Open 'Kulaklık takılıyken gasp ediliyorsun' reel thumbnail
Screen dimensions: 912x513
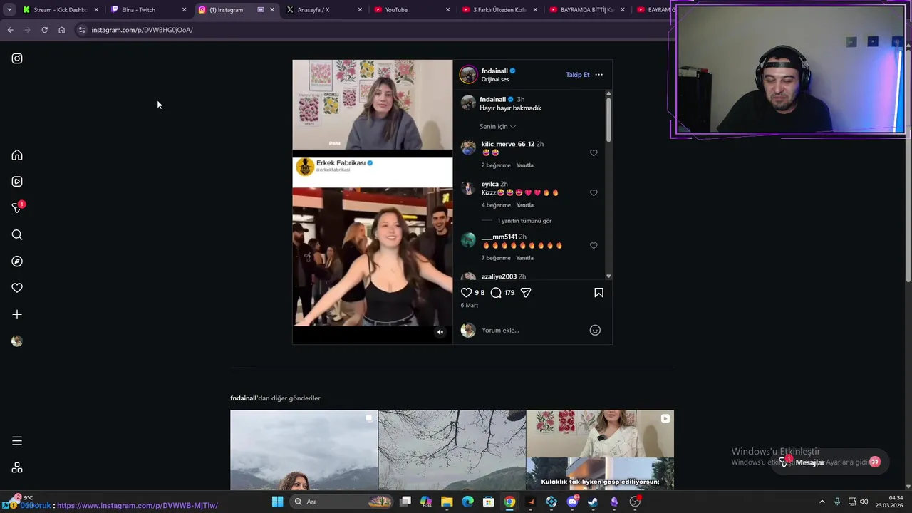600,450
